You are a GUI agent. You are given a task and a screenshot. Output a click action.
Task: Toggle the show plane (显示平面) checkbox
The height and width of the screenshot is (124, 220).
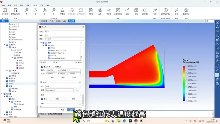point(42,67)
